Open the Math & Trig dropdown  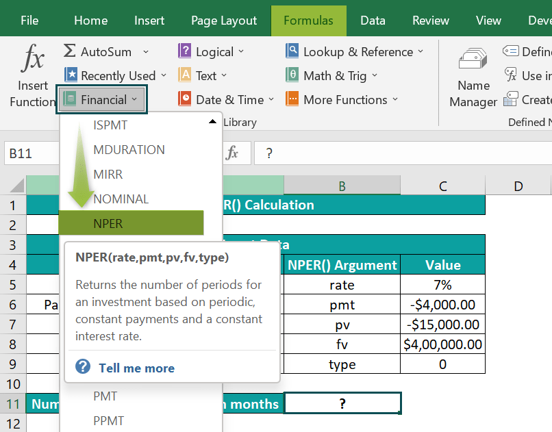pos(332,75)
